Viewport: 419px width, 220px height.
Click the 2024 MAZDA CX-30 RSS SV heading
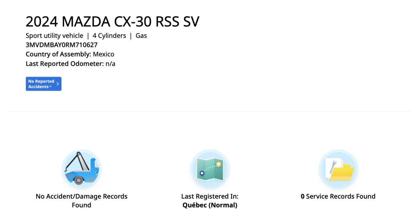[x=112, y=22]
